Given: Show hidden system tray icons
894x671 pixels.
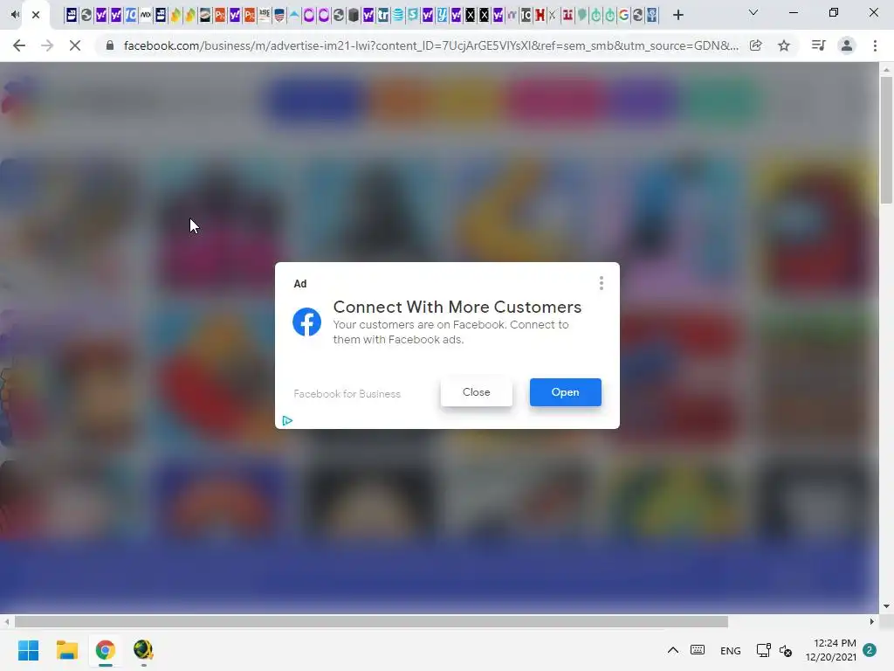Looking at the screenshot, I should [673, 650].
